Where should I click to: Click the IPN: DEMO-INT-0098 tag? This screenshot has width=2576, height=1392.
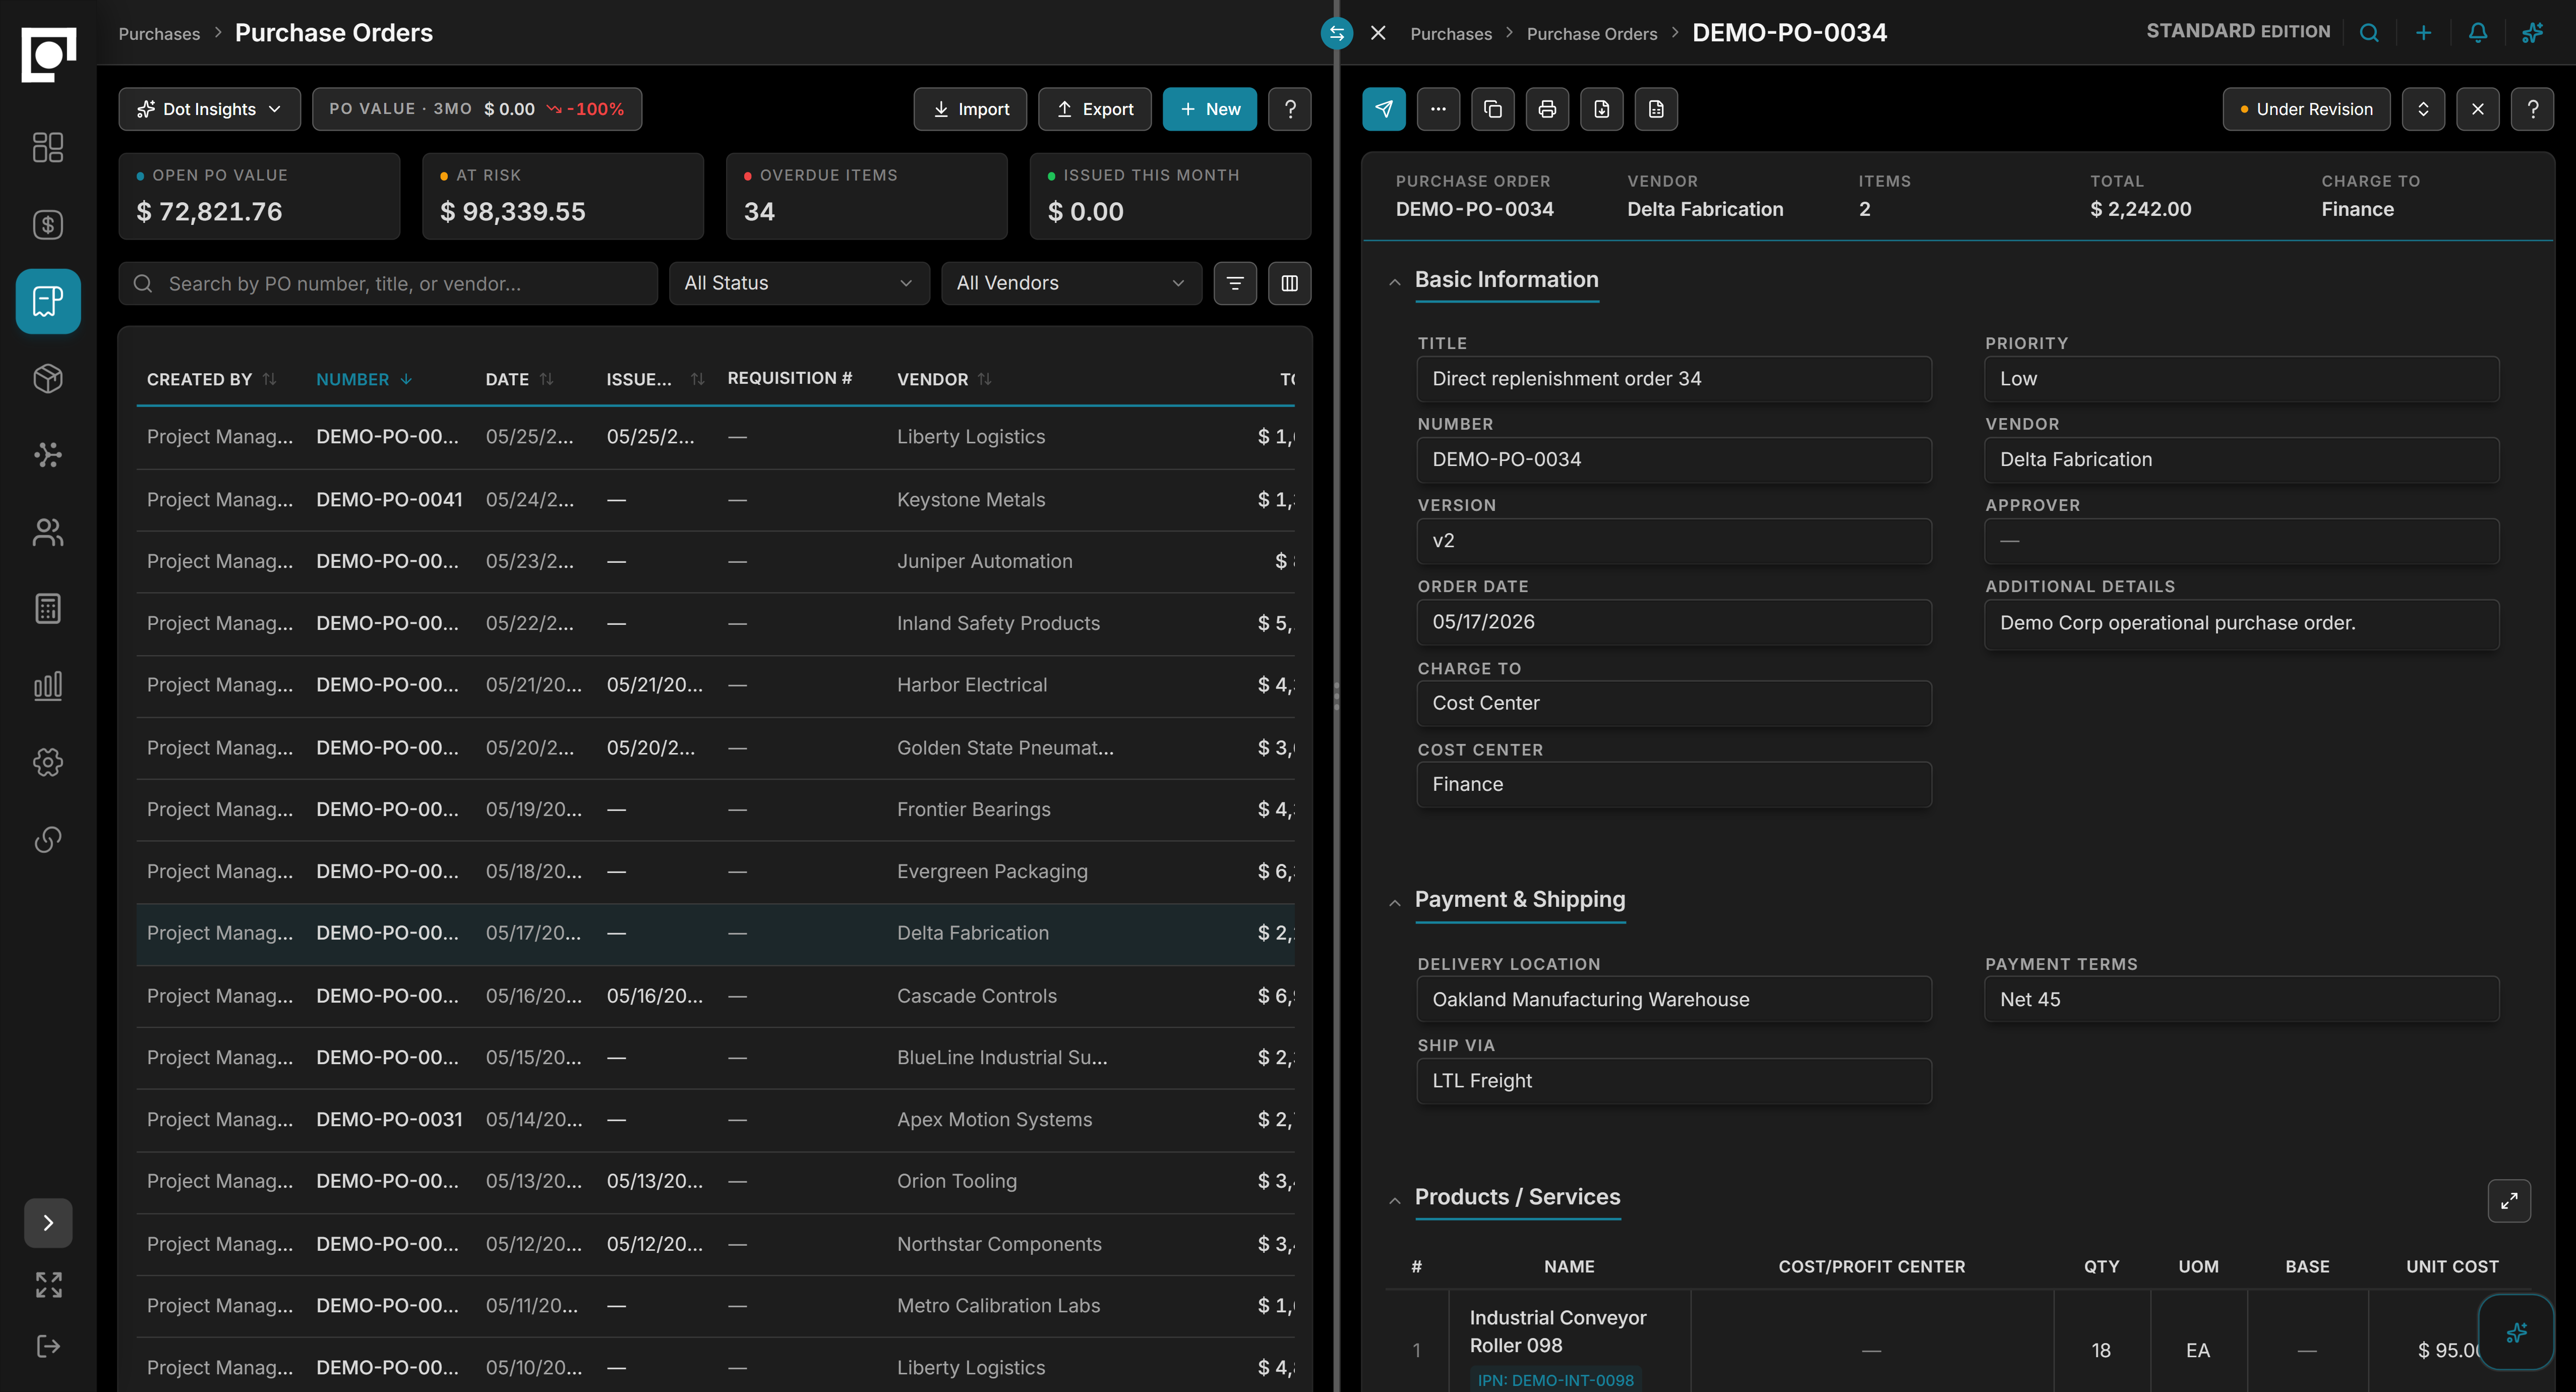[x=1555, y=1380]
